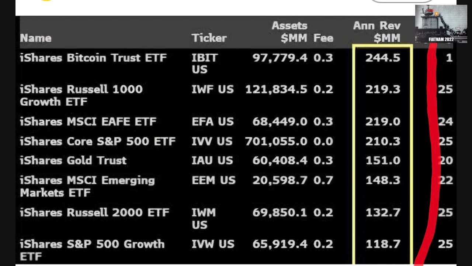Click the Fee column header
This screenshot has width=472, height=266.
(x=323, y=38)
